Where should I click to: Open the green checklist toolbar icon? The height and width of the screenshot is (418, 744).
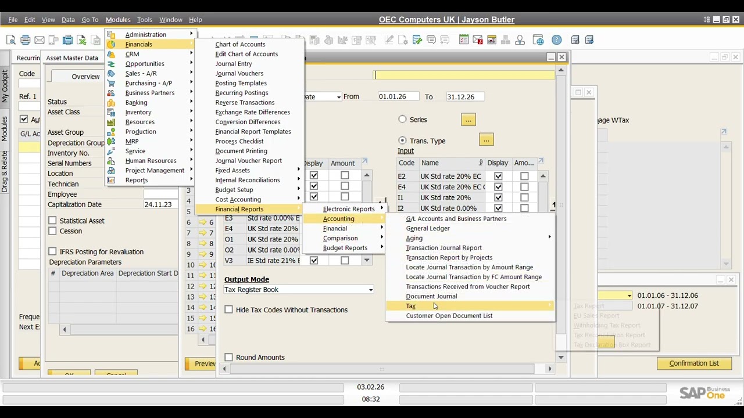pyautogui.click(x=464, y=40)
